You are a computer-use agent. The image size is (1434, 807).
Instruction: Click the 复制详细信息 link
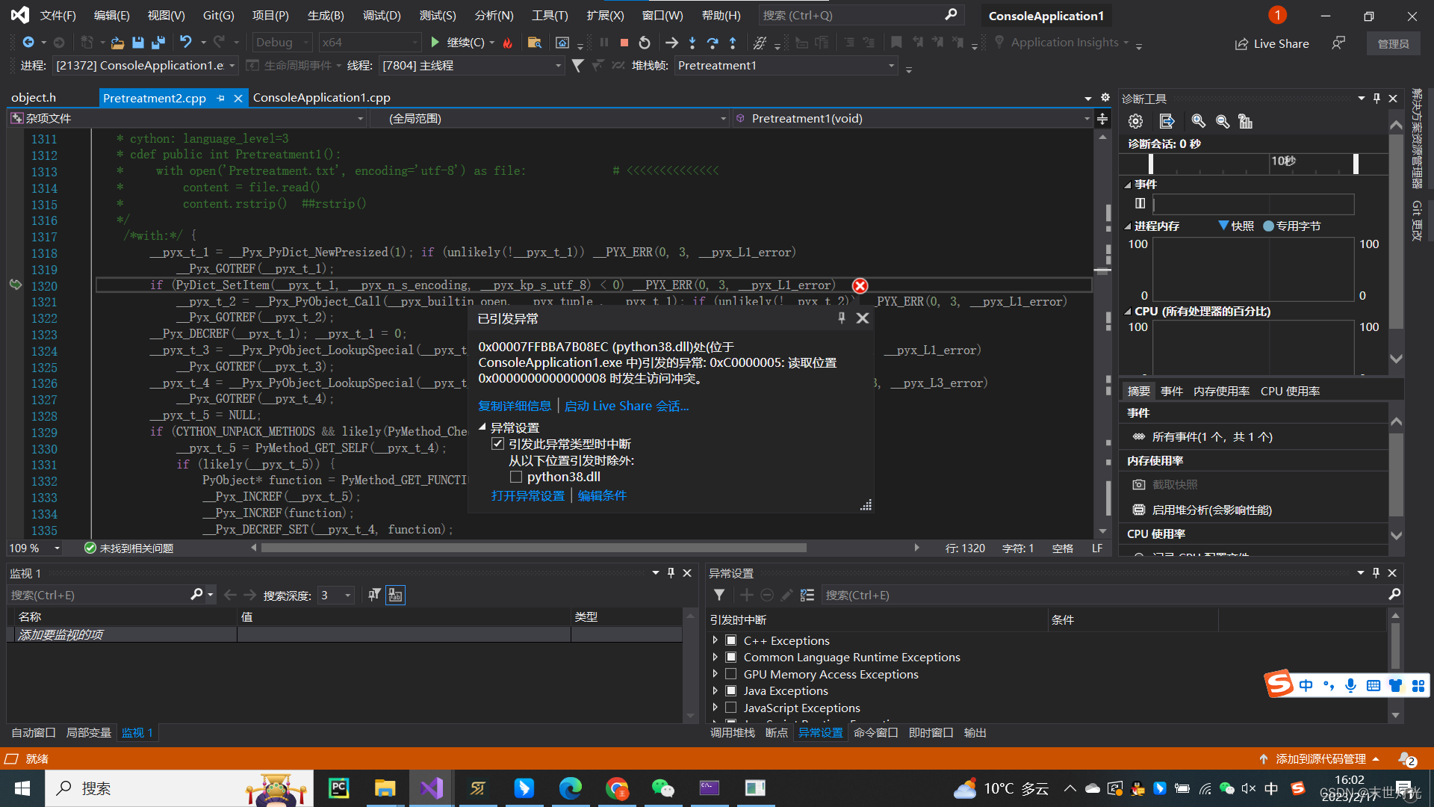[515, 406]
